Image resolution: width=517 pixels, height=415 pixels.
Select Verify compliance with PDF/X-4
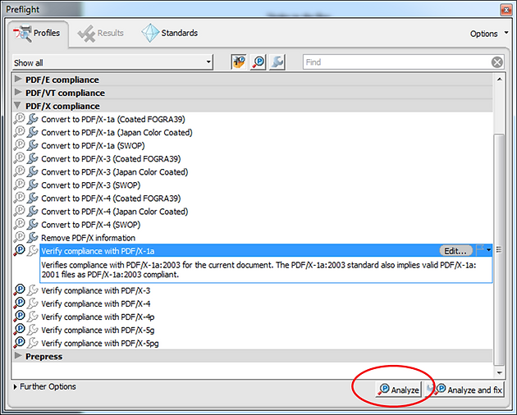point(96,304)
